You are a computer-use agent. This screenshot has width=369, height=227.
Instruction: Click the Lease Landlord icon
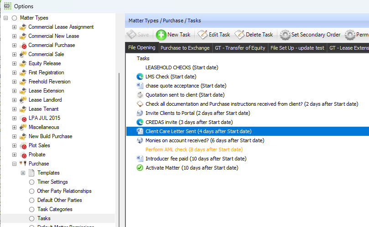(x=23, y=100)
